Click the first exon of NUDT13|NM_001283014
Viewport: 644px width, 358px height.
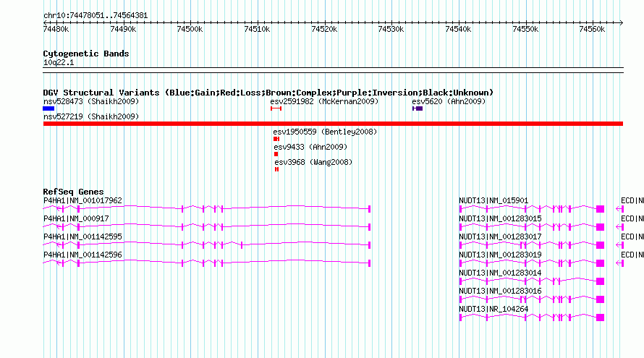[x=460, y=281]
